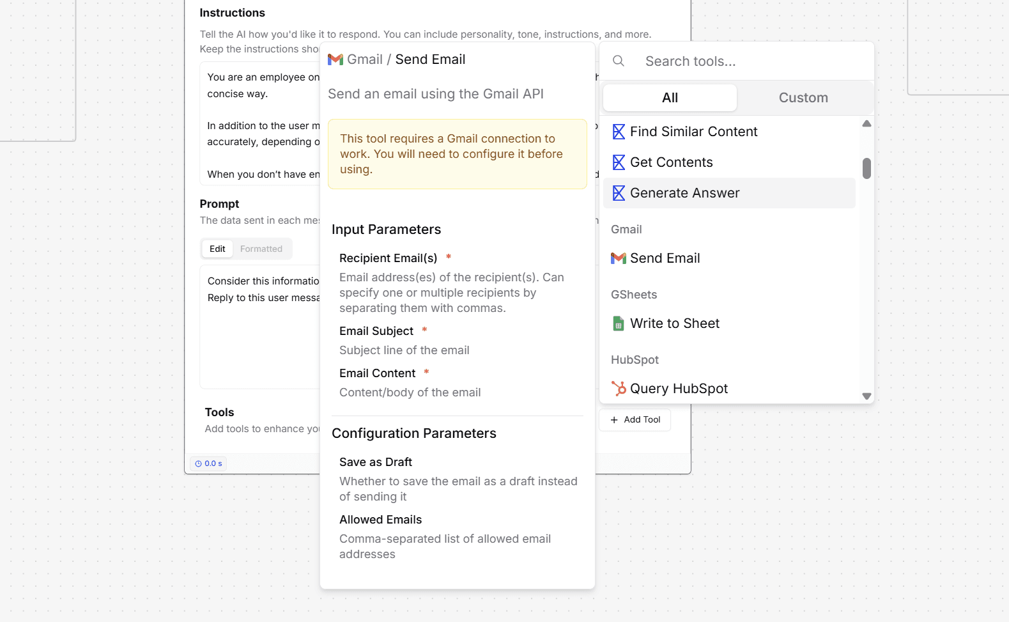Click the tool list scroll-down arrow

click(x=867, y=396)
